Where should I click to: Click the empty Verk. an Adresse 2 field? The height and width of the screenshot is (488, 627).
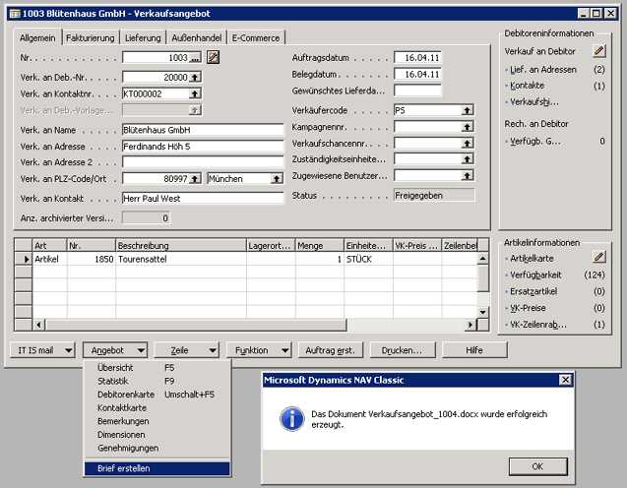tap(203, 162)
